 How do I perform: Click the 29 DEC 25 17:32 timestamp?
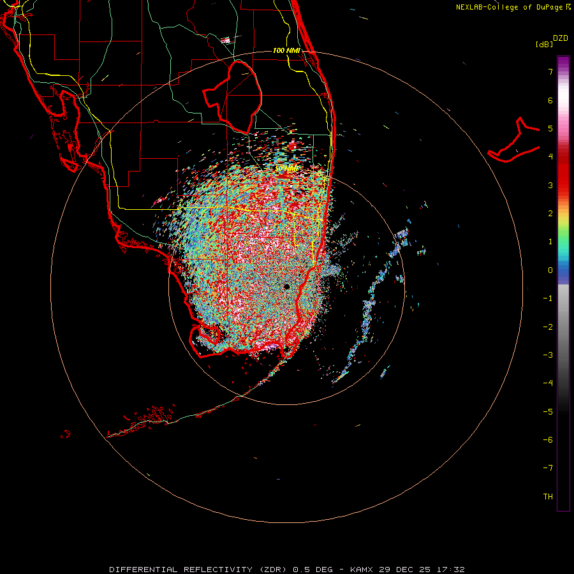click(422, 570)
